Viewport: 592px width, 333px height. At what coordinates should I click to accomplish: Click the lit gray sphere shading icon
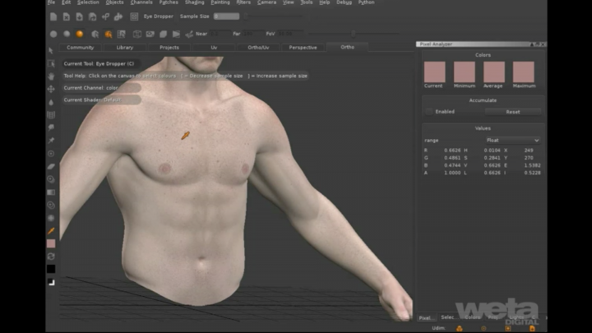click(x=67, y=34)
